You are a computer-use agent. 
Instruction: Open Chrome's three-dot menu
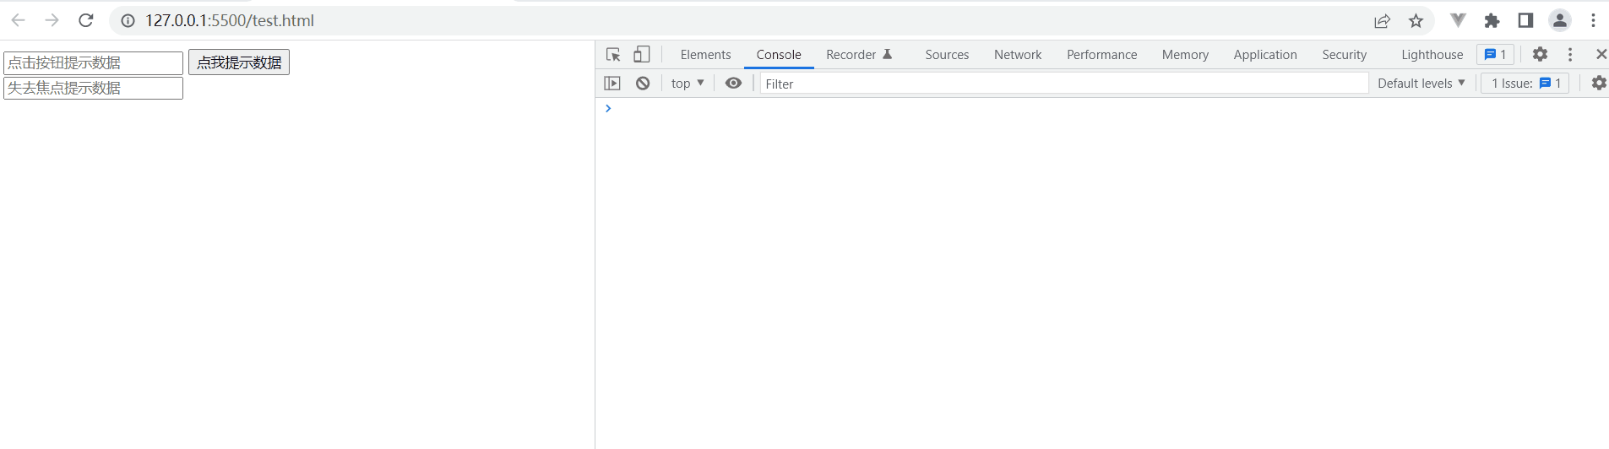(1593, 20)
